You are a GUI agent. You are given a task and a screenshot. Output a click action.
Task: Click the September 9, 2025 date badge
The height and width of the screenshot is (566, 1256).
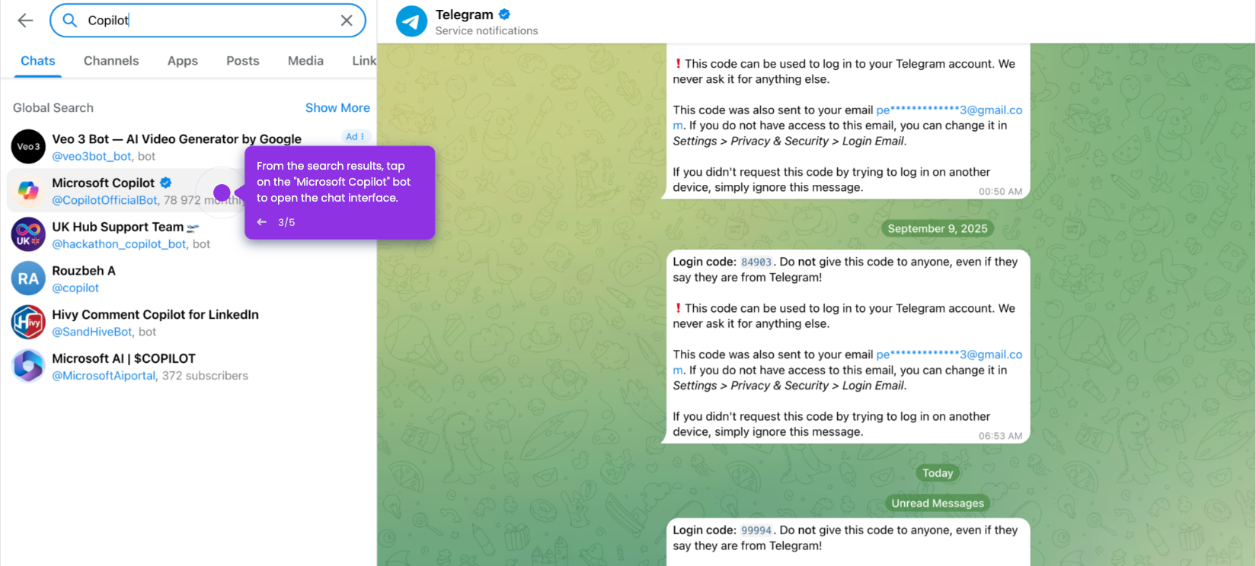click(x=938, y=228)
